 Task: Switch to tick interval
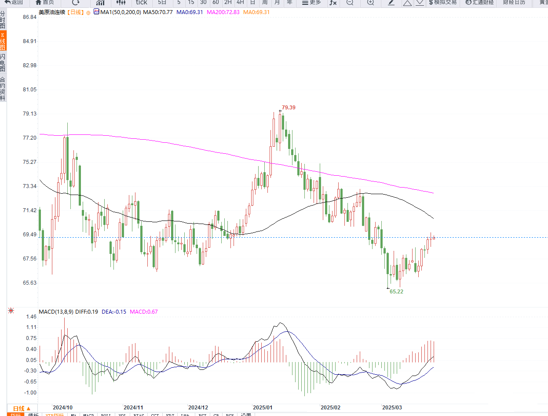click(141, 2)
